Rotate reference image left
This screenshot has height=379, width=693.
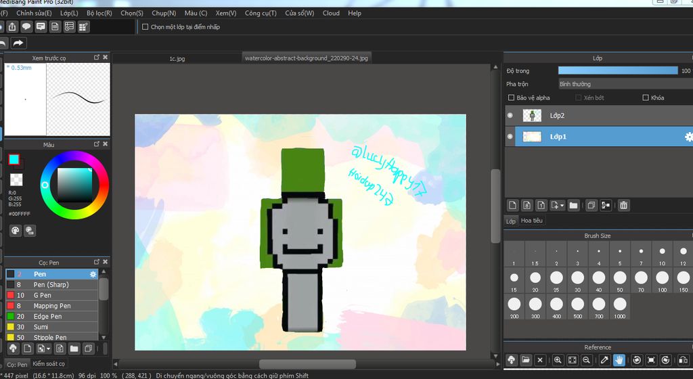coord(637,360)
